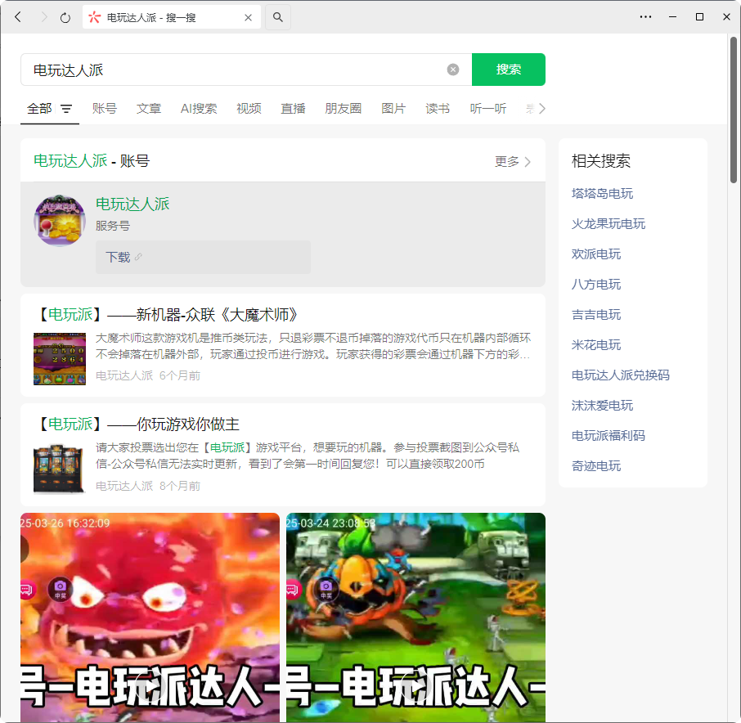Reload page with the refresh icon

pos(65,18)
